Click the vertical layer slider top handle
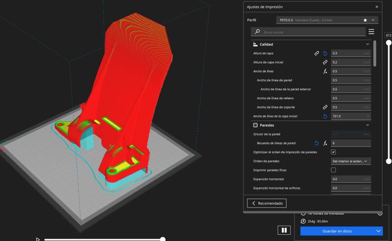The width and height of the screenshot is (392, 241). (389, 43)
